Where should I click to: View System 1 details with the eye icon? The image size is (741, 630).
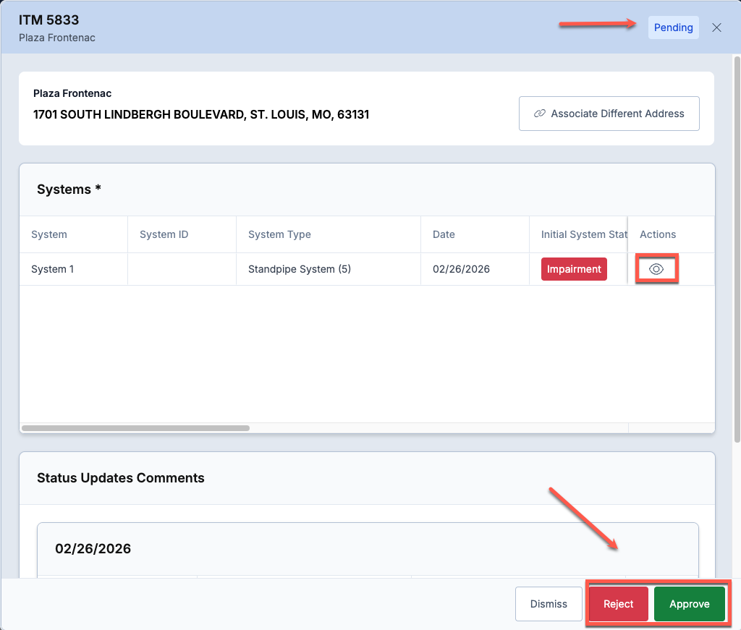click(656, 269)
